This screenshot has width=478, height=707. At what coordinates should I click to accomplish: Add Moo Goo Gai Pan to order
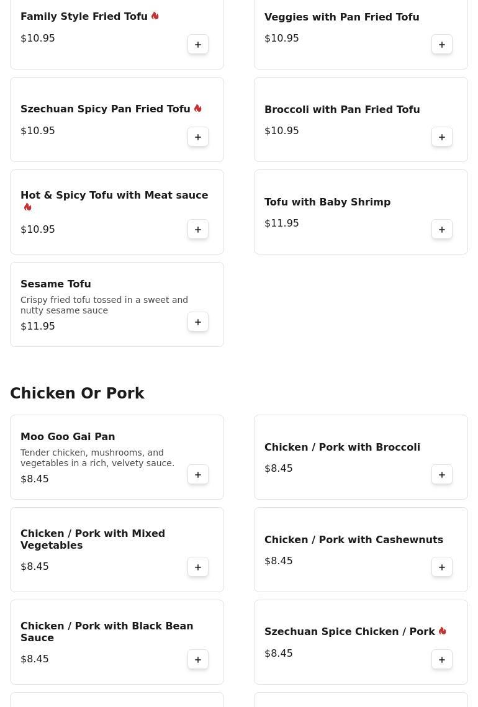pos(198,474)
